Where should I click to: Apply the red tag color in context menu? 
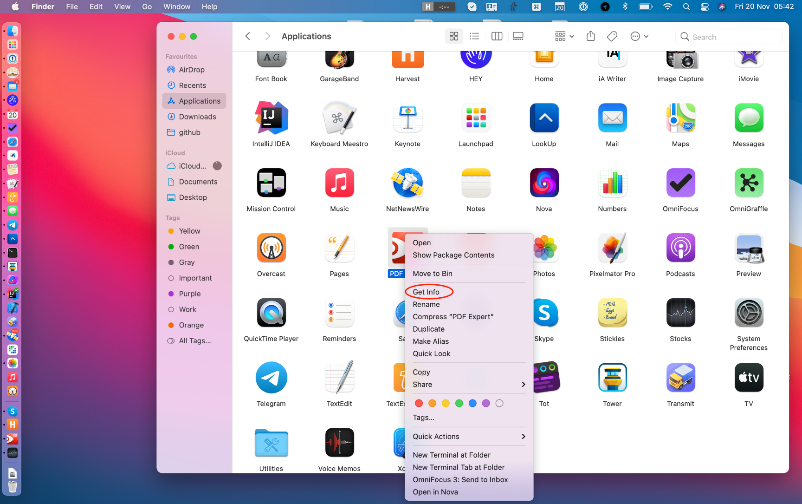pos(419,403)
